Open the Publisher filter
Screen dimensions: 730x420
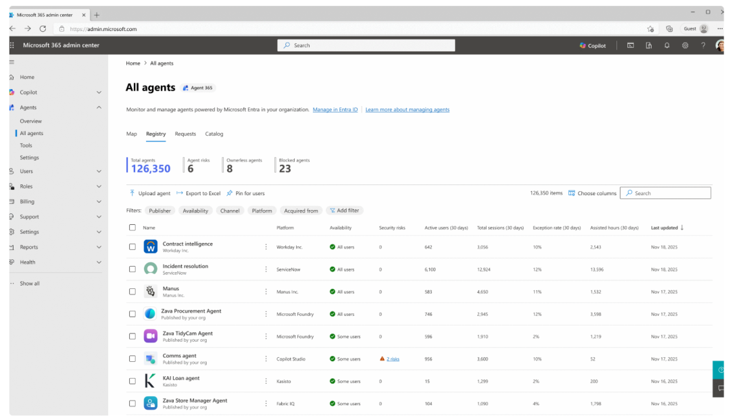coord(160,211)
